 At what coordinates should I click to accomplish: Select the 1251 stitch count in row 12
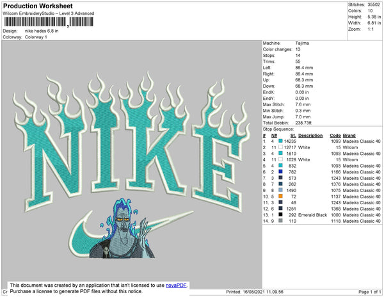[x=291, y=209]
